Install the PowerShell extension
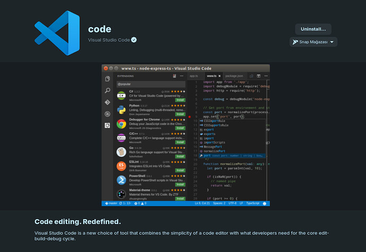This screenshot has height=252, width=366. pyautogui.click(x=180, y=184)
